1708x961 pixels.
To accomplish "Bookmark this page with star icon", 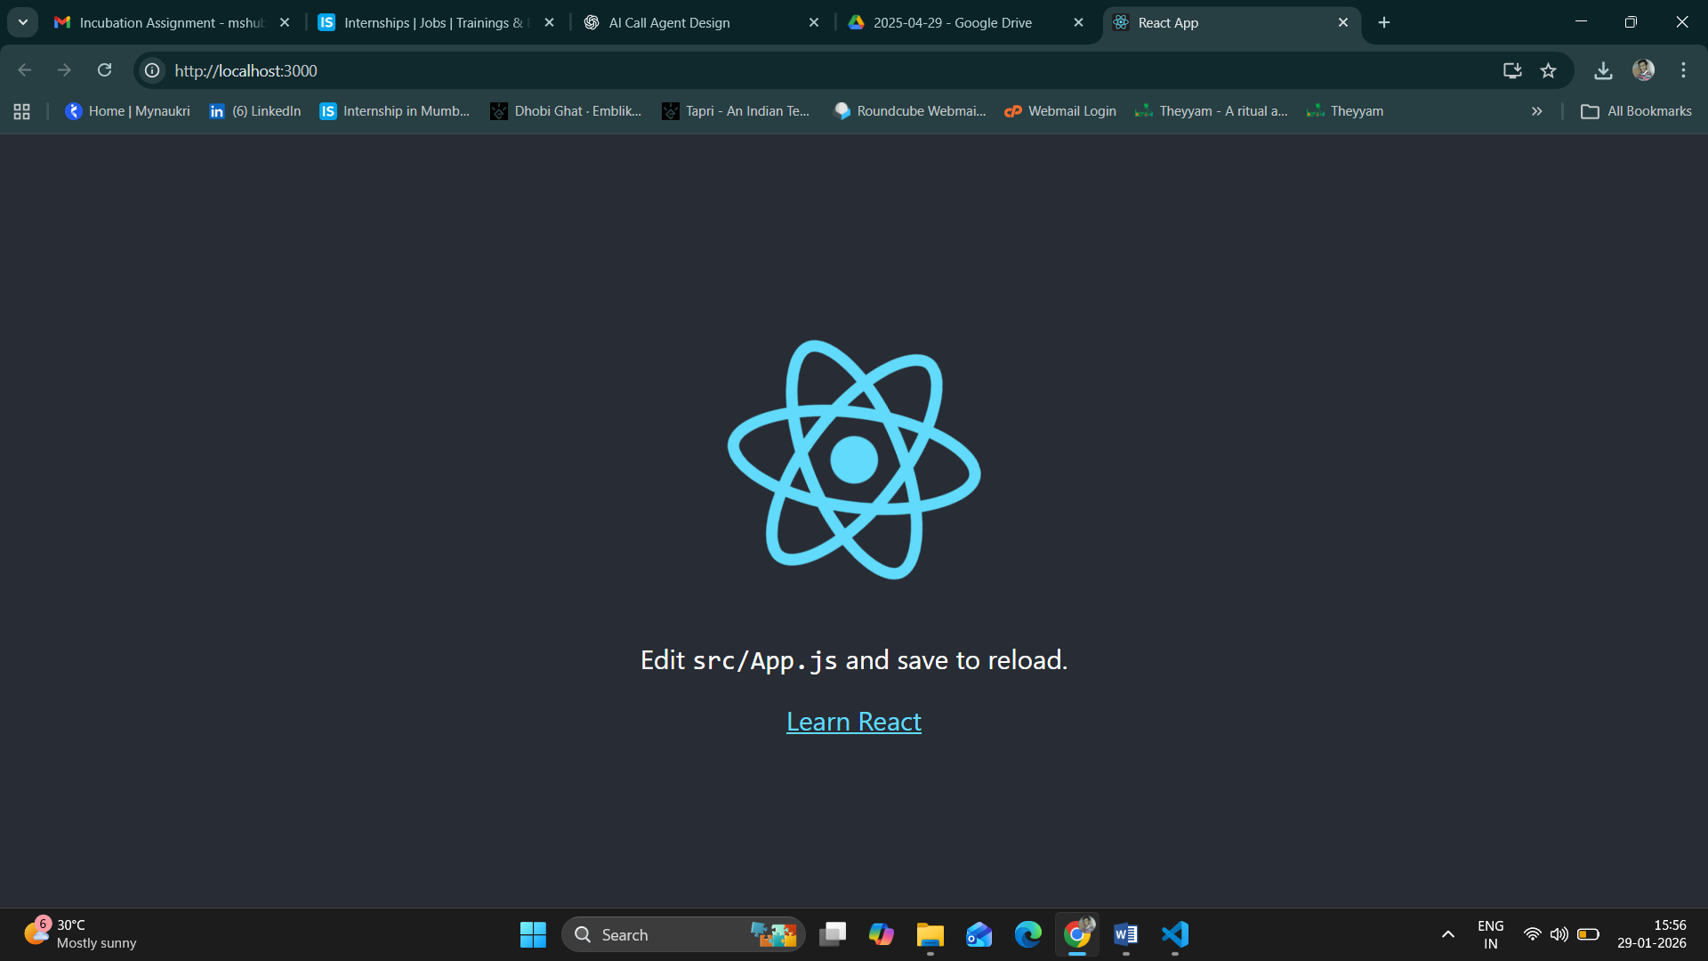I will tap(1548, 70).
